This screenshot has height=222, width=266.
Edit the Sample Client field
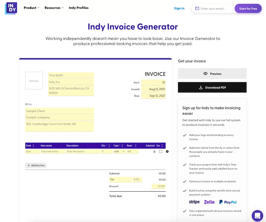[x=59, y=111]
